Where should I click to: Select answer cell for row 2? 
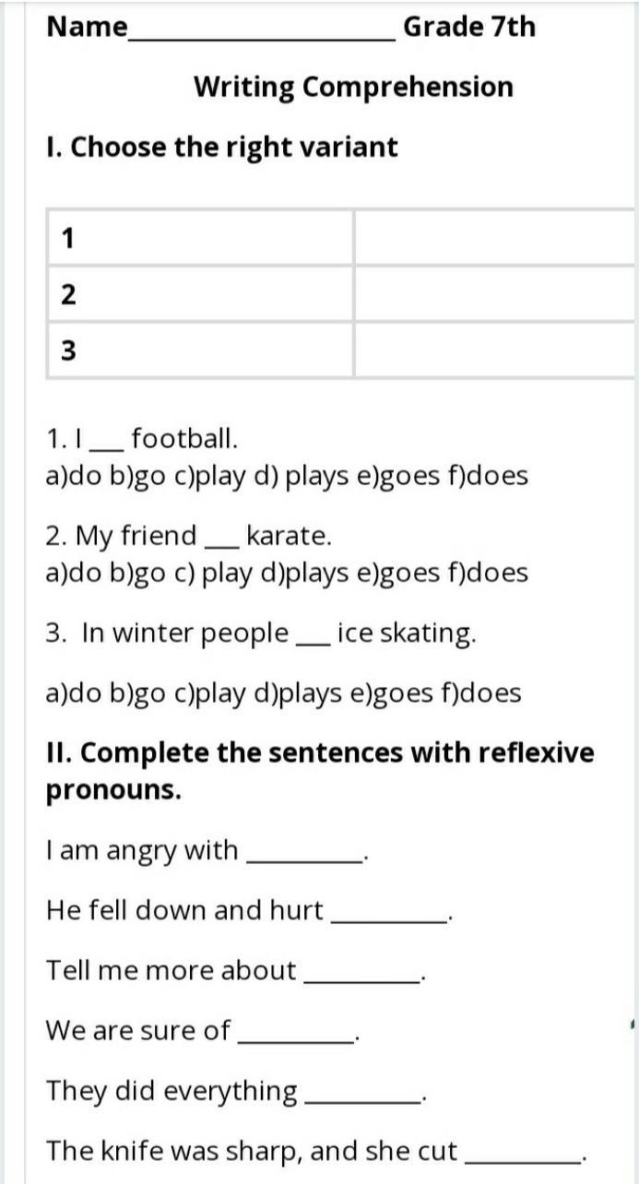495,294
